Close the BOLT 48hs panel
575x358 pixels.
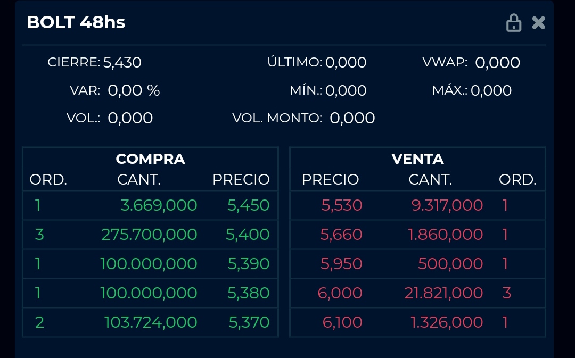coord(539,23)
